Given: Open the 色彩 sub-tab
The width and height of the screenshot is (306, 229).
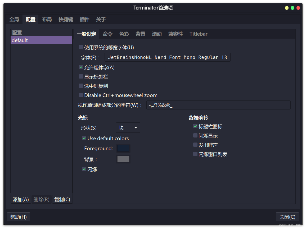Looking at the screenshot, I should 124,34.
